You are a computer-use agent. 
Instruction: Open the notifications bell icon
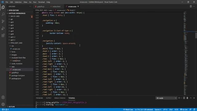[194, 109]
